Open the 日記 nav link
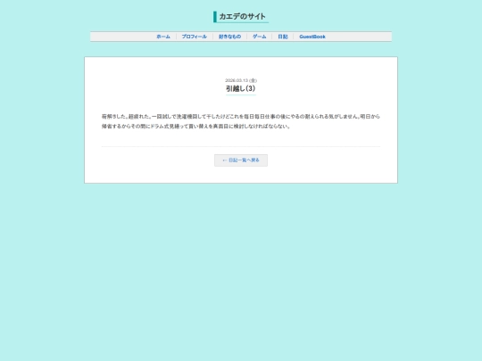The image size is (482, 361). 282,37
